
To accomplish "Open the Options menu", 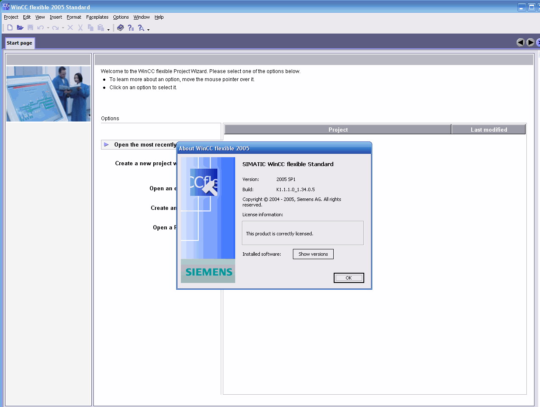I will (x=121, y=17).
